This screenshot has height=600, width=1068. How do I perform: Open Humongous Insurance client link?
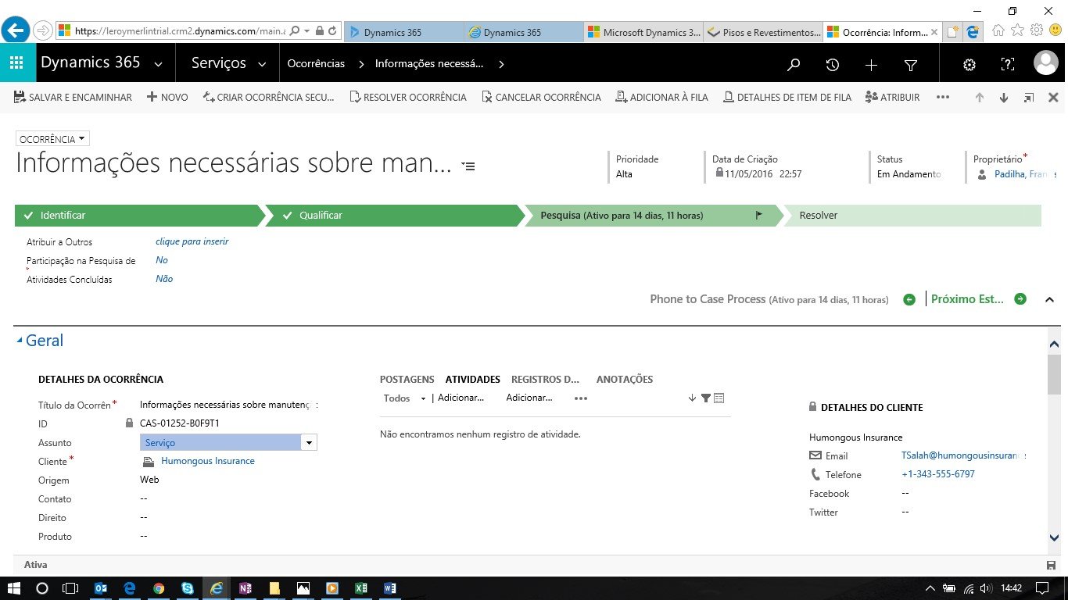click(x=208, y=461)
